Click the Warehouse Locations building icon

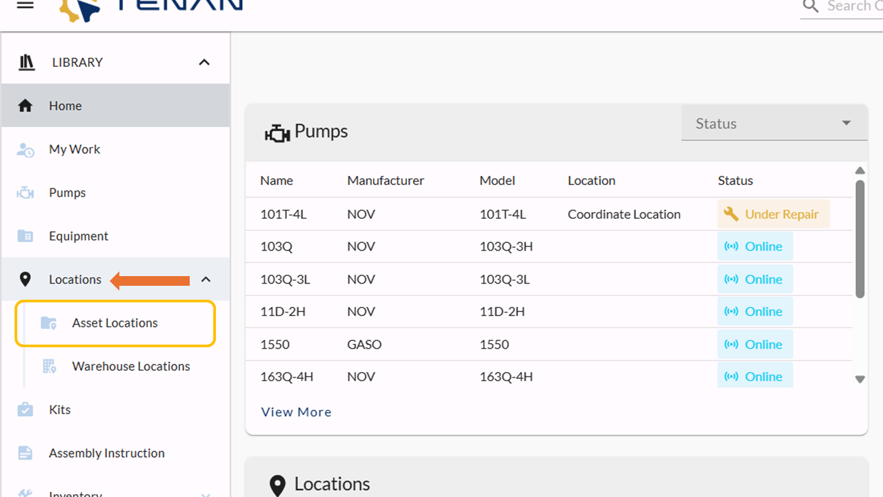[x=50, y=367]
